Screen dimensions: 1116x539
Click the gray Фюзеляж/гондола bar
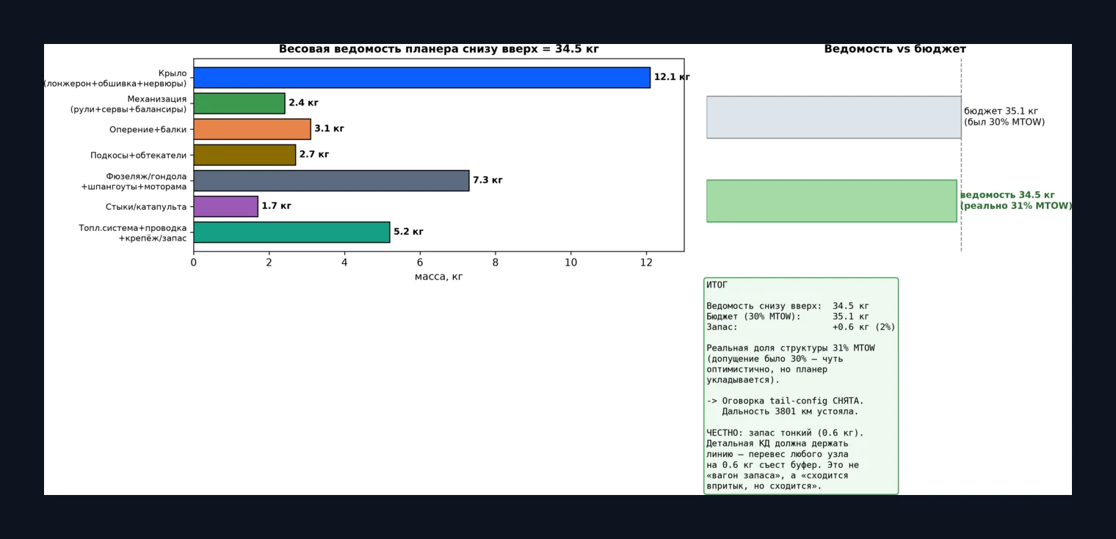[x=331, y=180]
